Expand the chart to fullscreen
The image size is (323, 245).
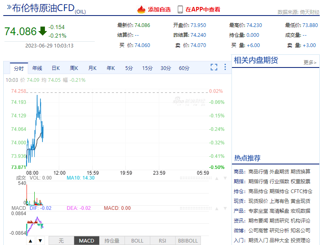(x=214, y=67)
